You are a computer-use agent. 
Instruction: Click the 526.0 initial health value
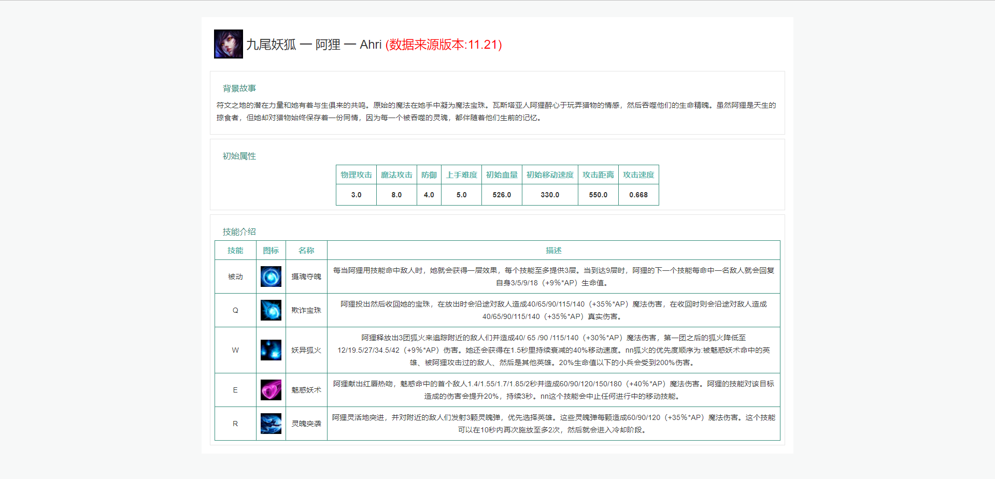click(502, 195)
